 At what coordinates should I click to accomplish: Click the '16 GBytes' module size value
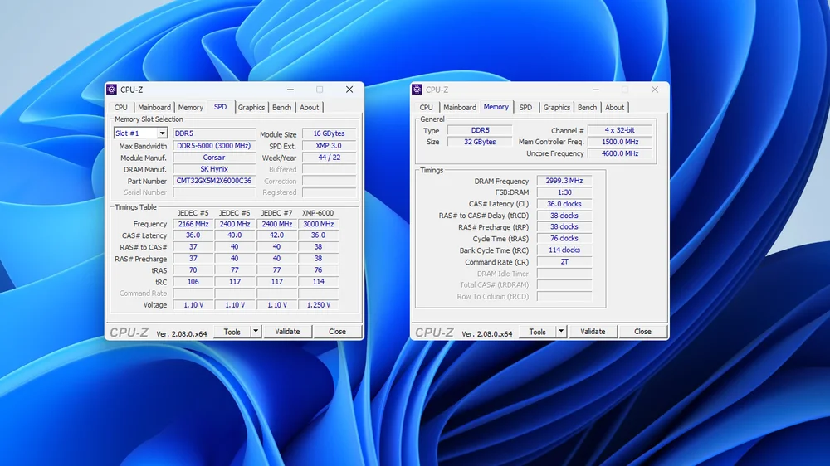click(x=329, y=133)
